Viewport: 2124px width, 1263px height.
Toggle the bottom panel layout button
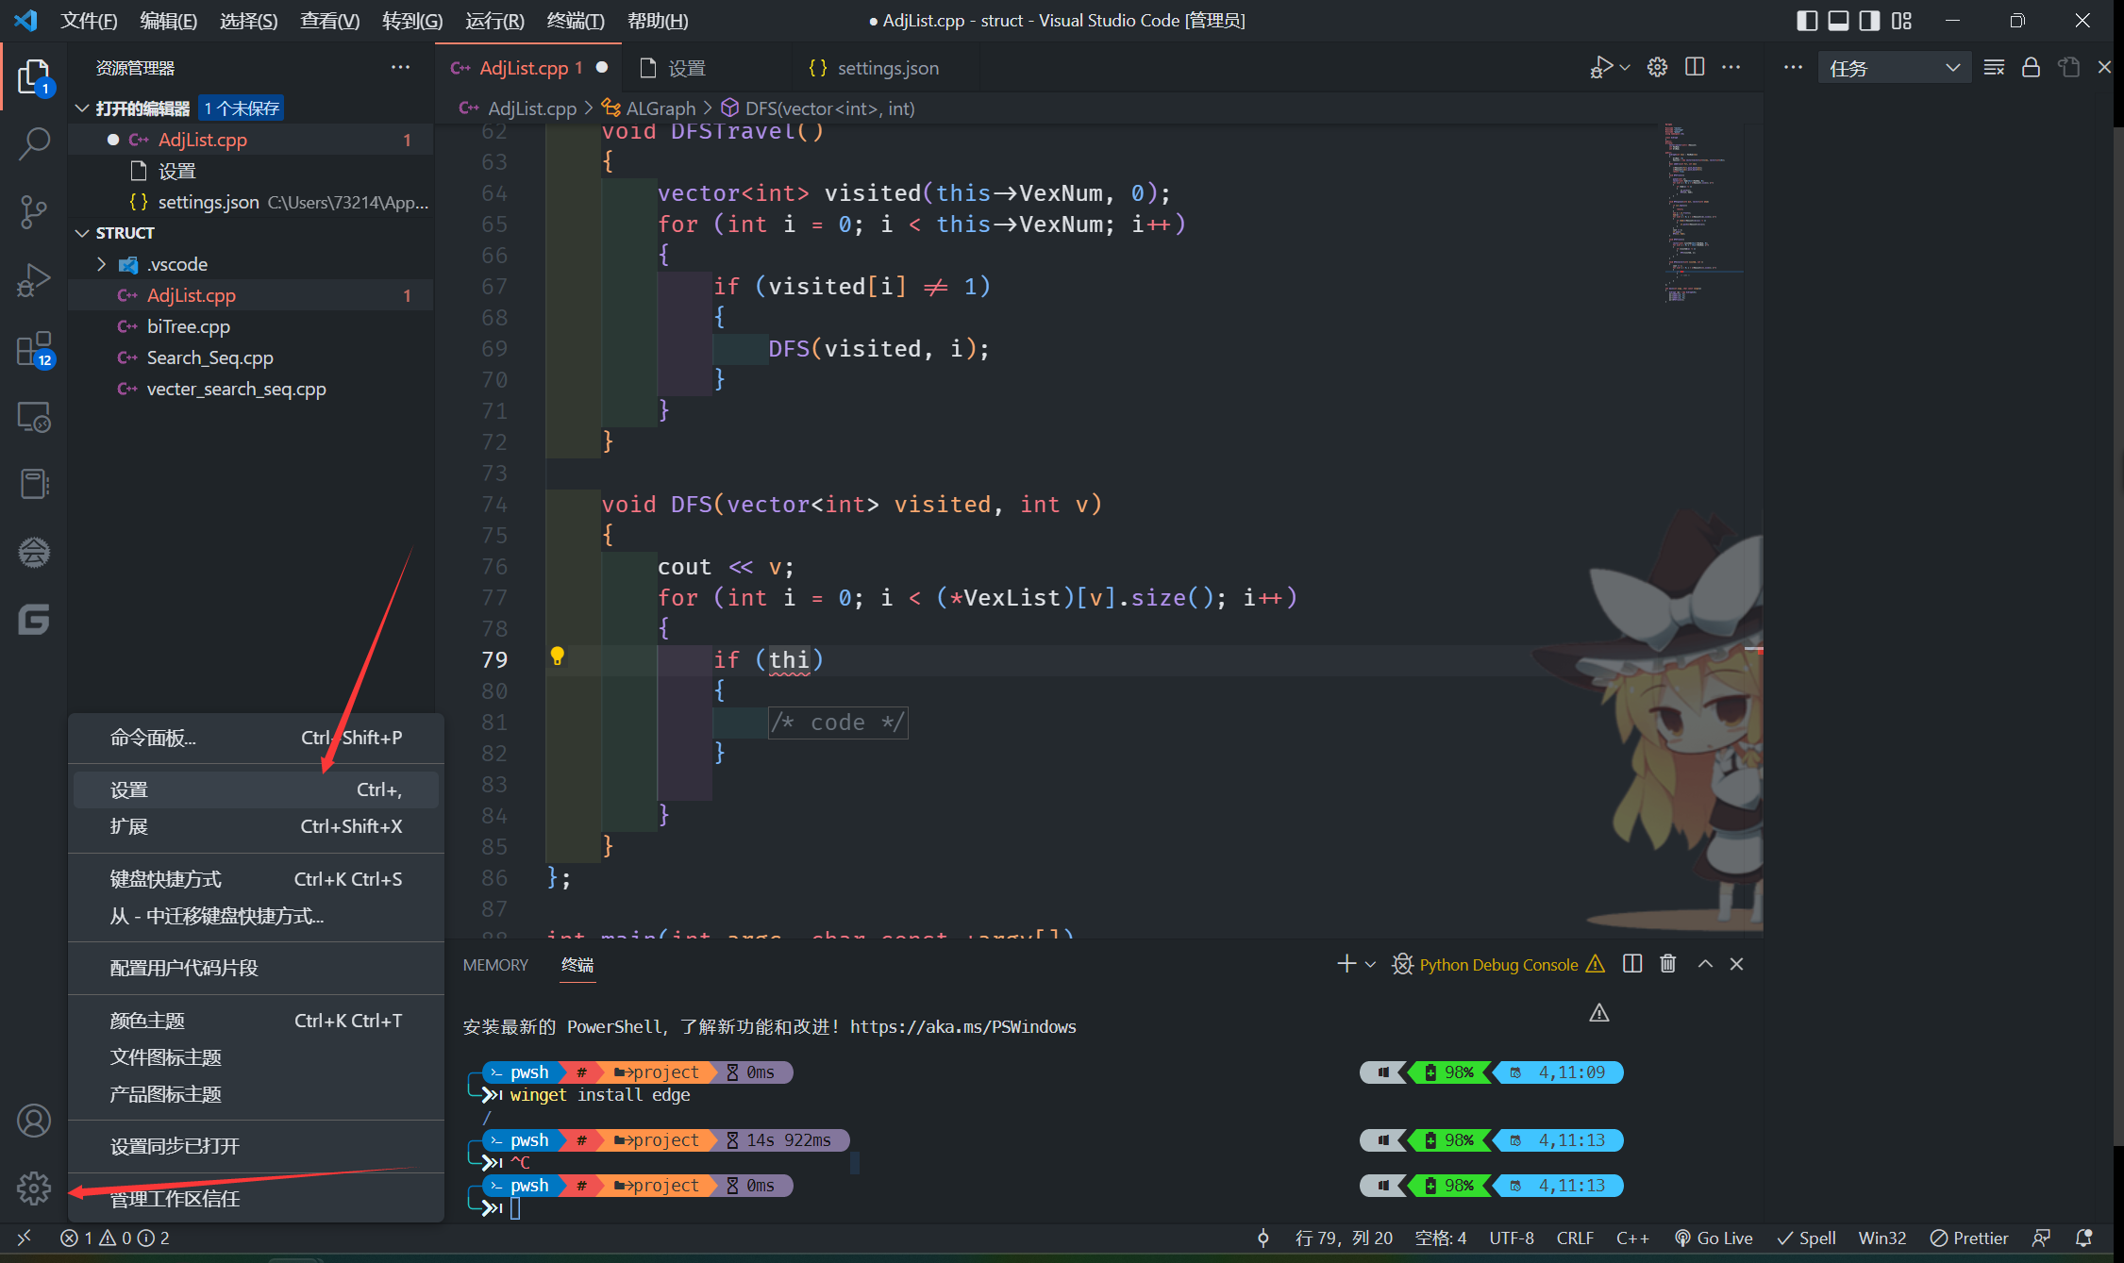[1838, 20]
